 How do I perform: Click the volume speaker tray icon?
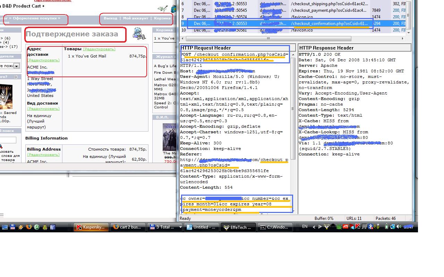[x=399, y=227]
